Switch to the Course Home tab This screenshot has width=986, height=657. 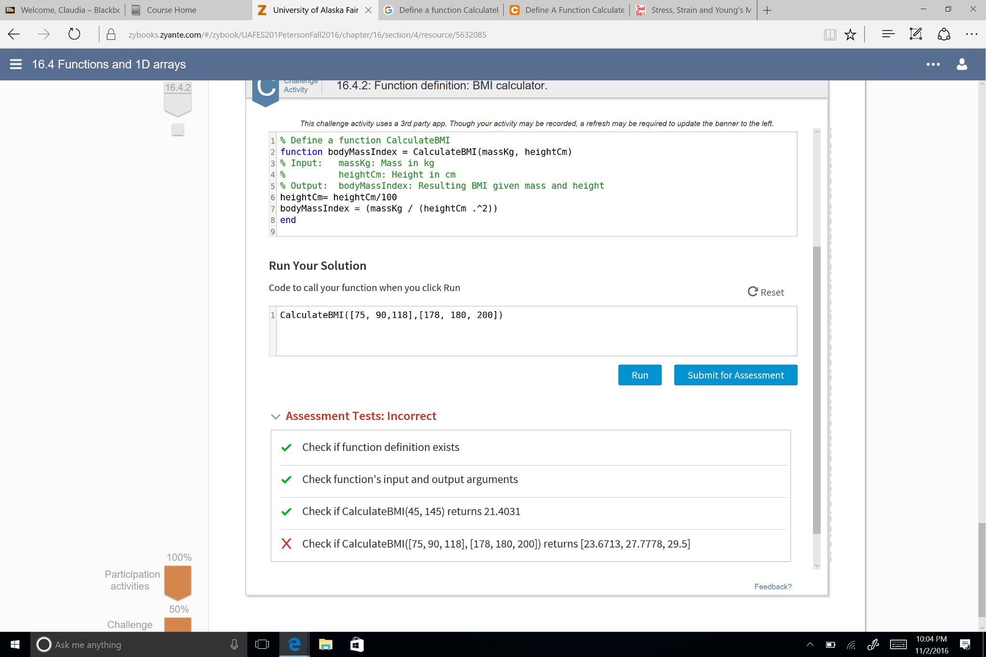(x=171, y=10)
